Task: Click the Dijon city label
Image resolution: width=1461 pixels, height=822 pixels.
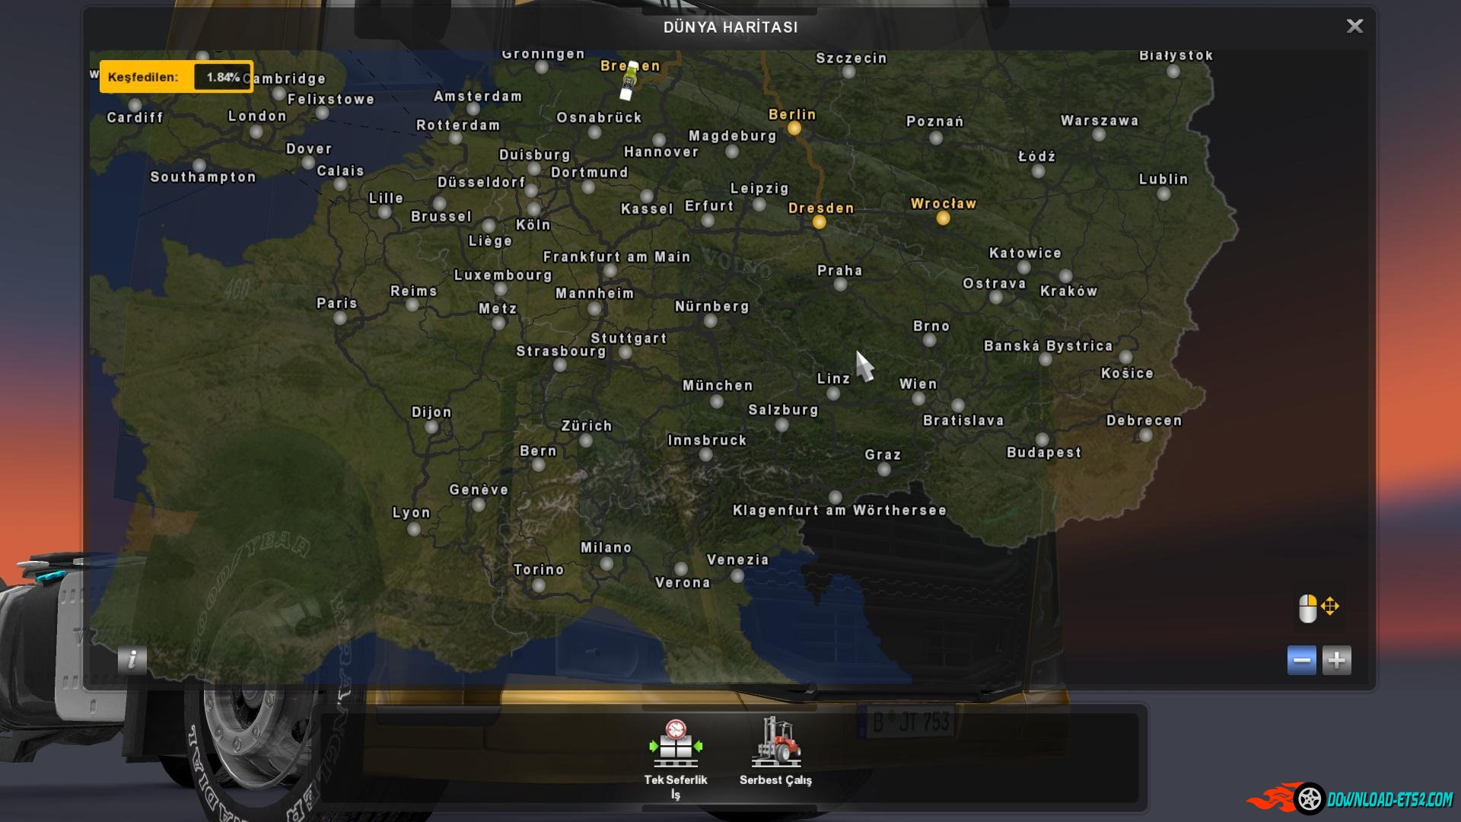Action: click(431, 413)
